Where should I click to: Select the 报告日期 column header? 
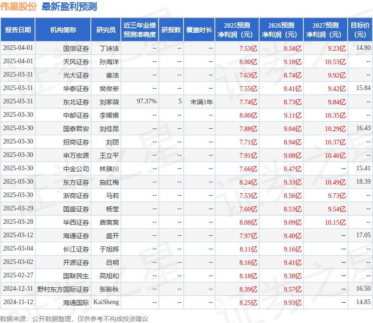[x=18, y=30]
